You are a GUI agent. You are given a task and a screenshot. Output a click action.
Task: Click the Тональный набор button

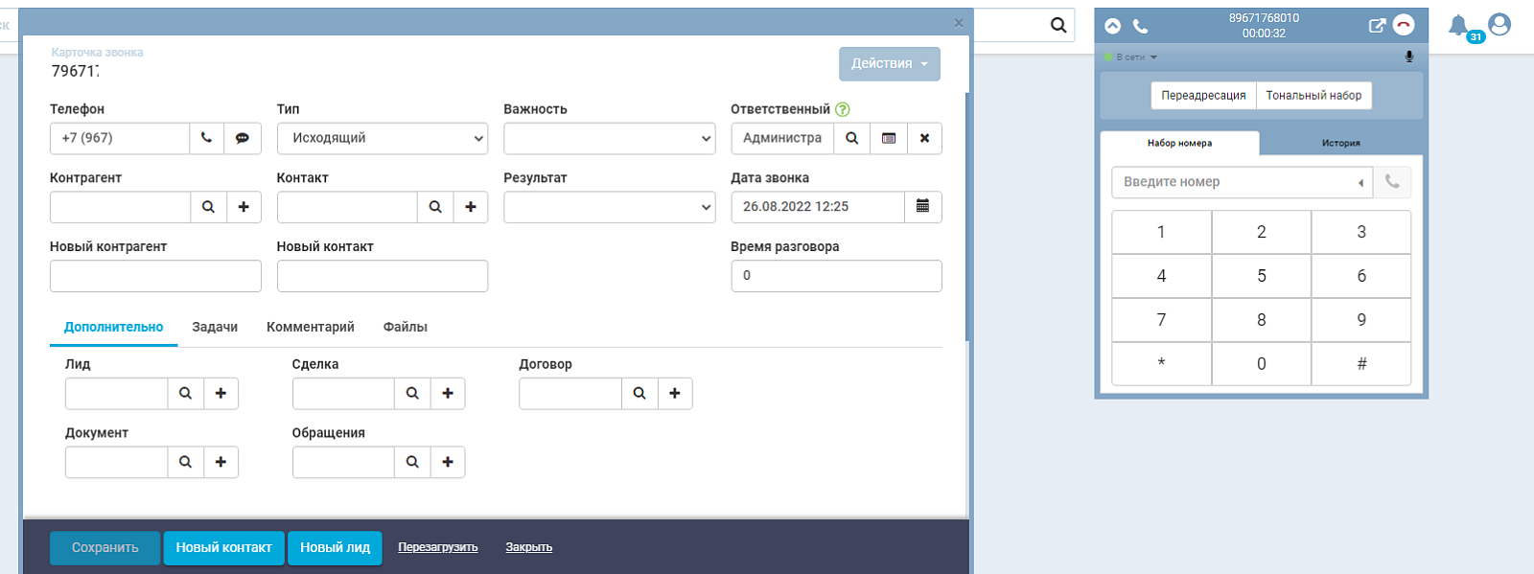point(1313,96)
